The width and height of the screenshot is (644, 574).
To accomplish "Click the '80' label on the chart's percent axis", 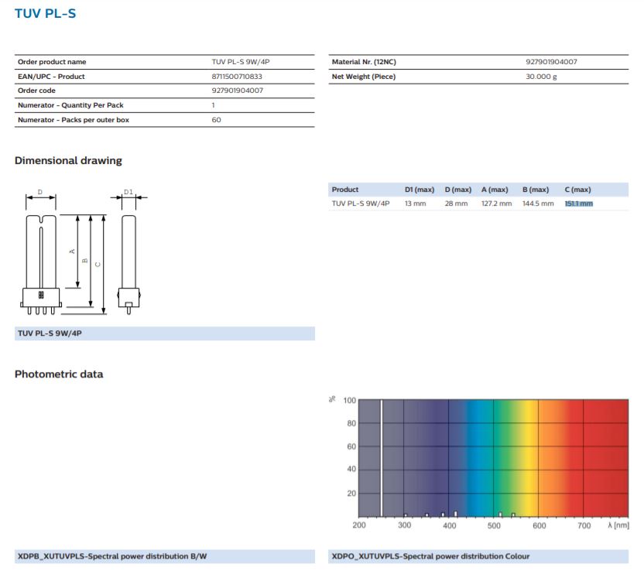I will (351, 423).
